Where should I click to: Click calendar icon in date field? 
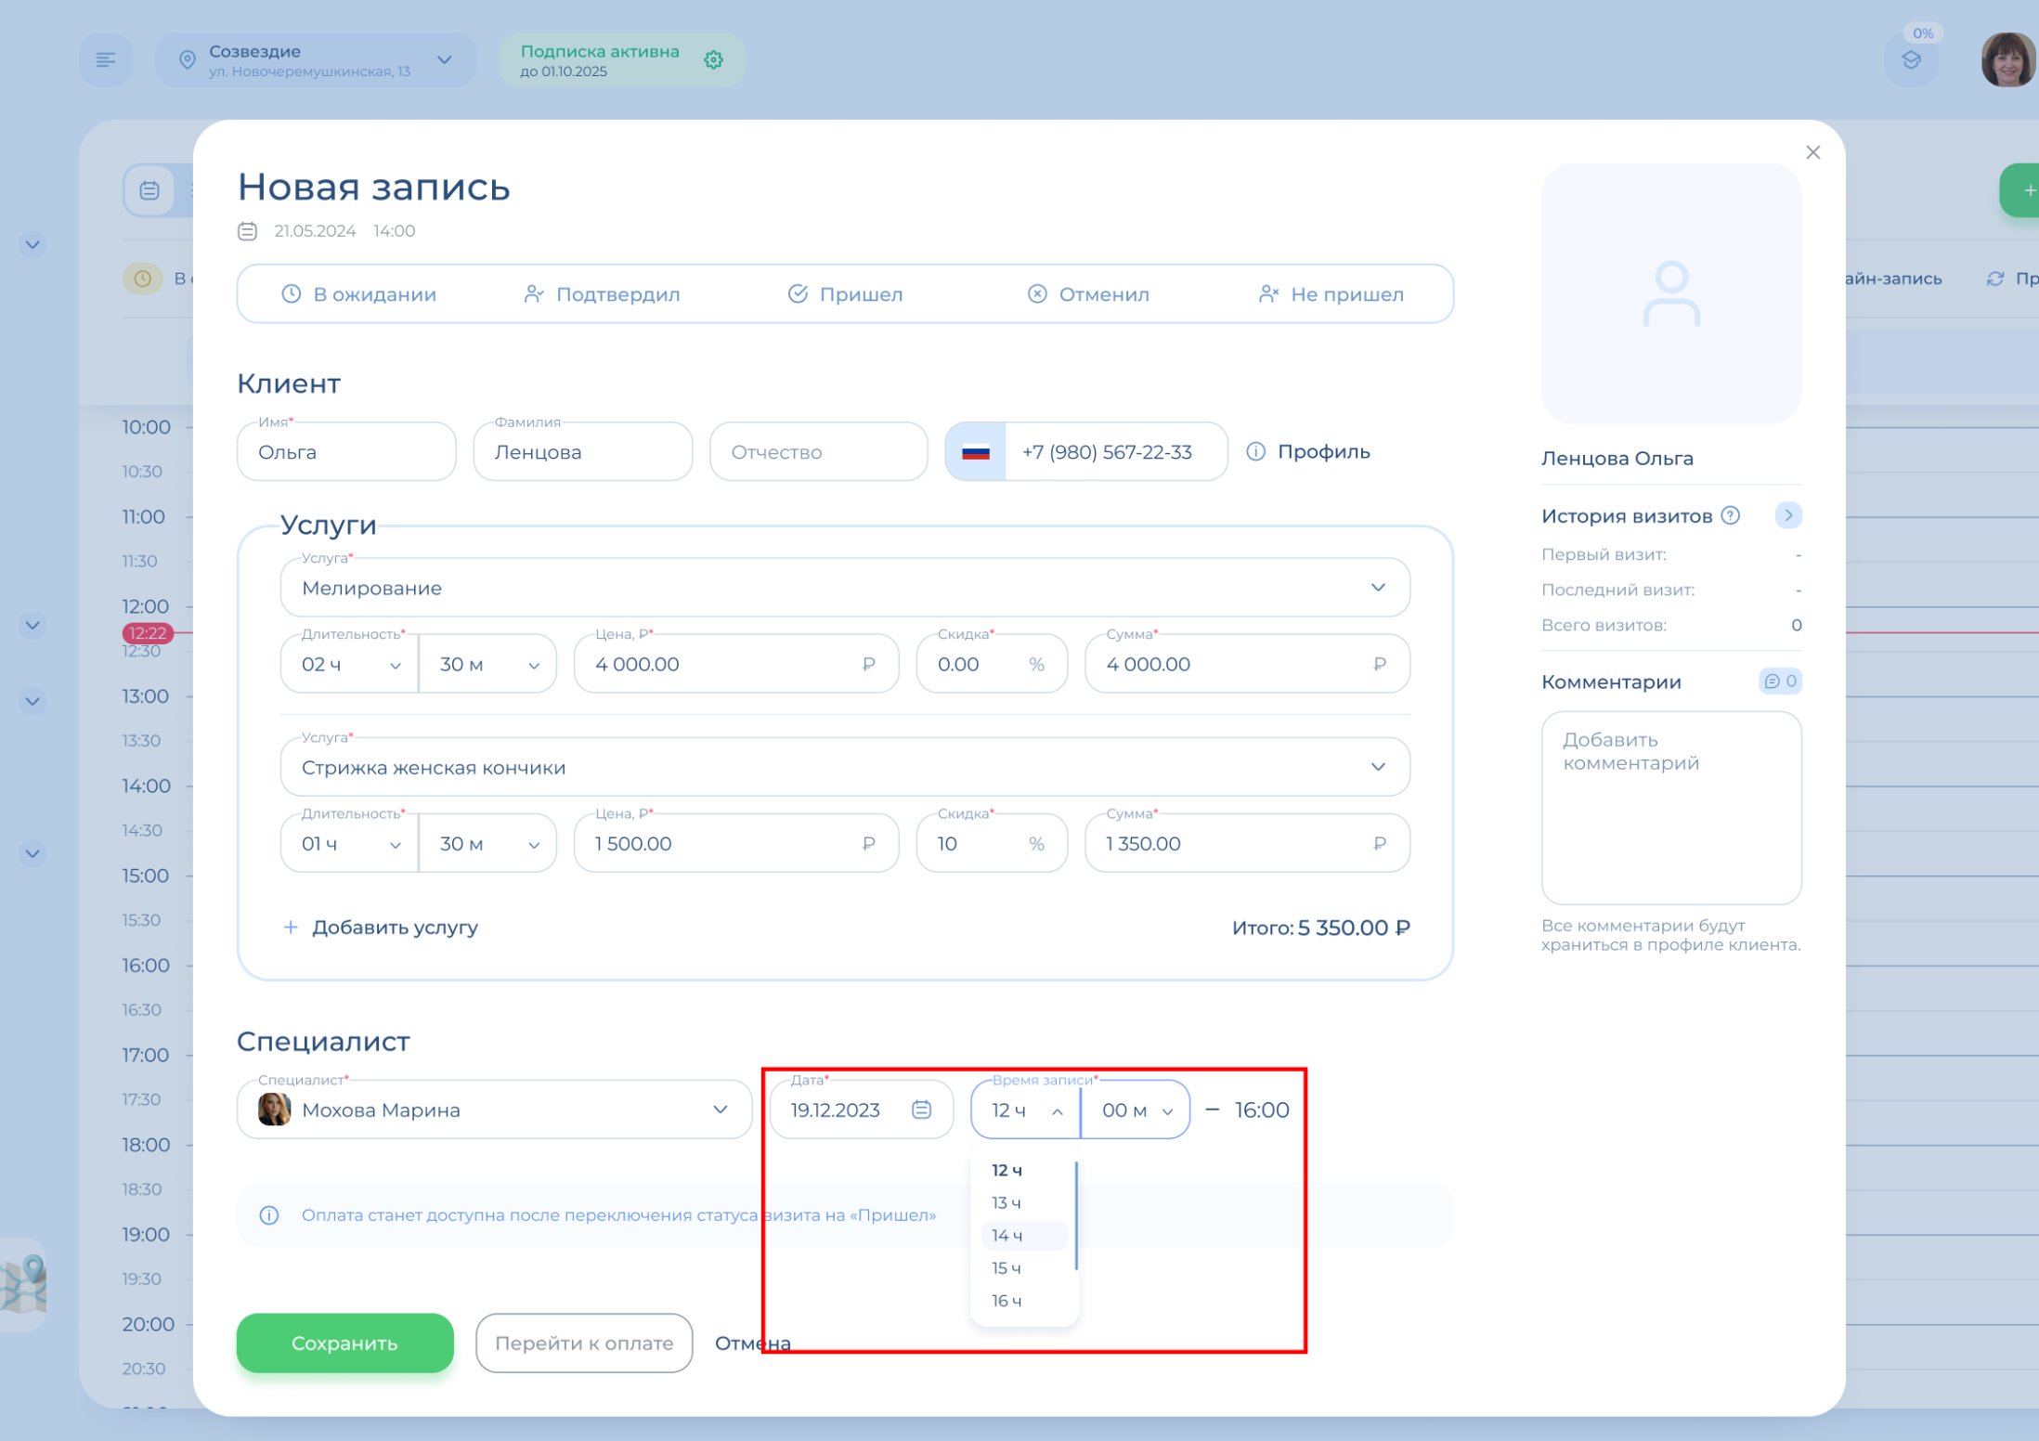[921, 1110]
